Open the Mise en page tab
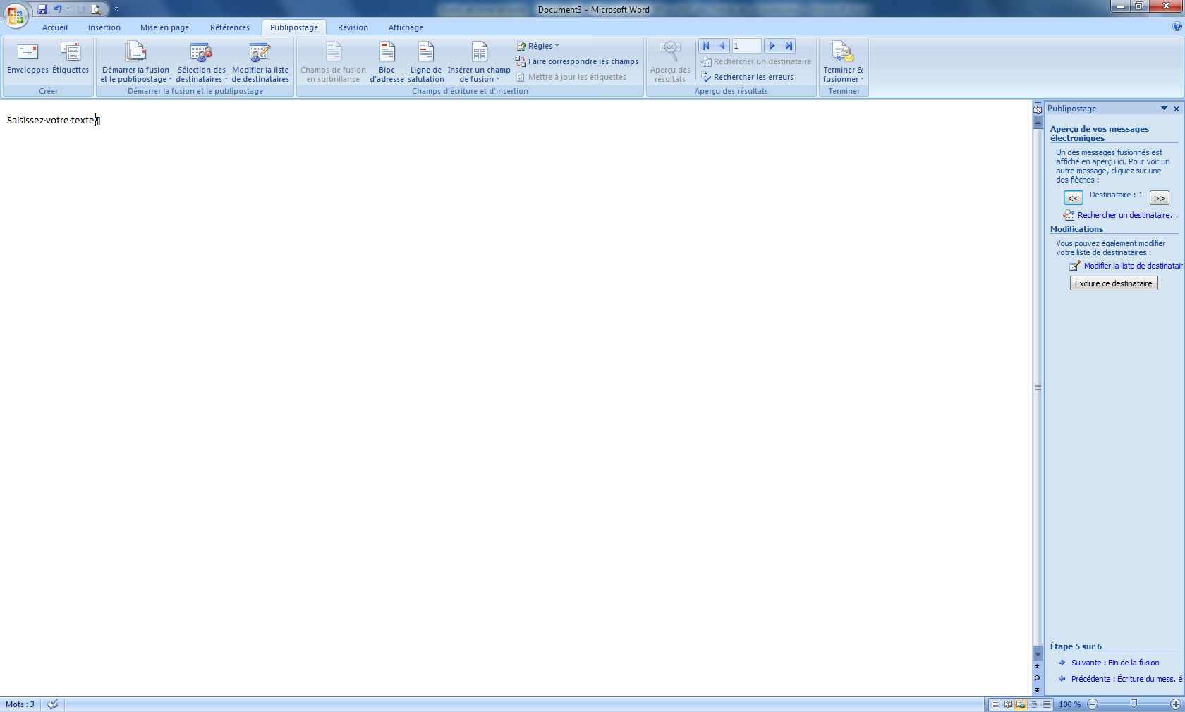Viewport: 1185px width, 712px height. coord(164,27)
